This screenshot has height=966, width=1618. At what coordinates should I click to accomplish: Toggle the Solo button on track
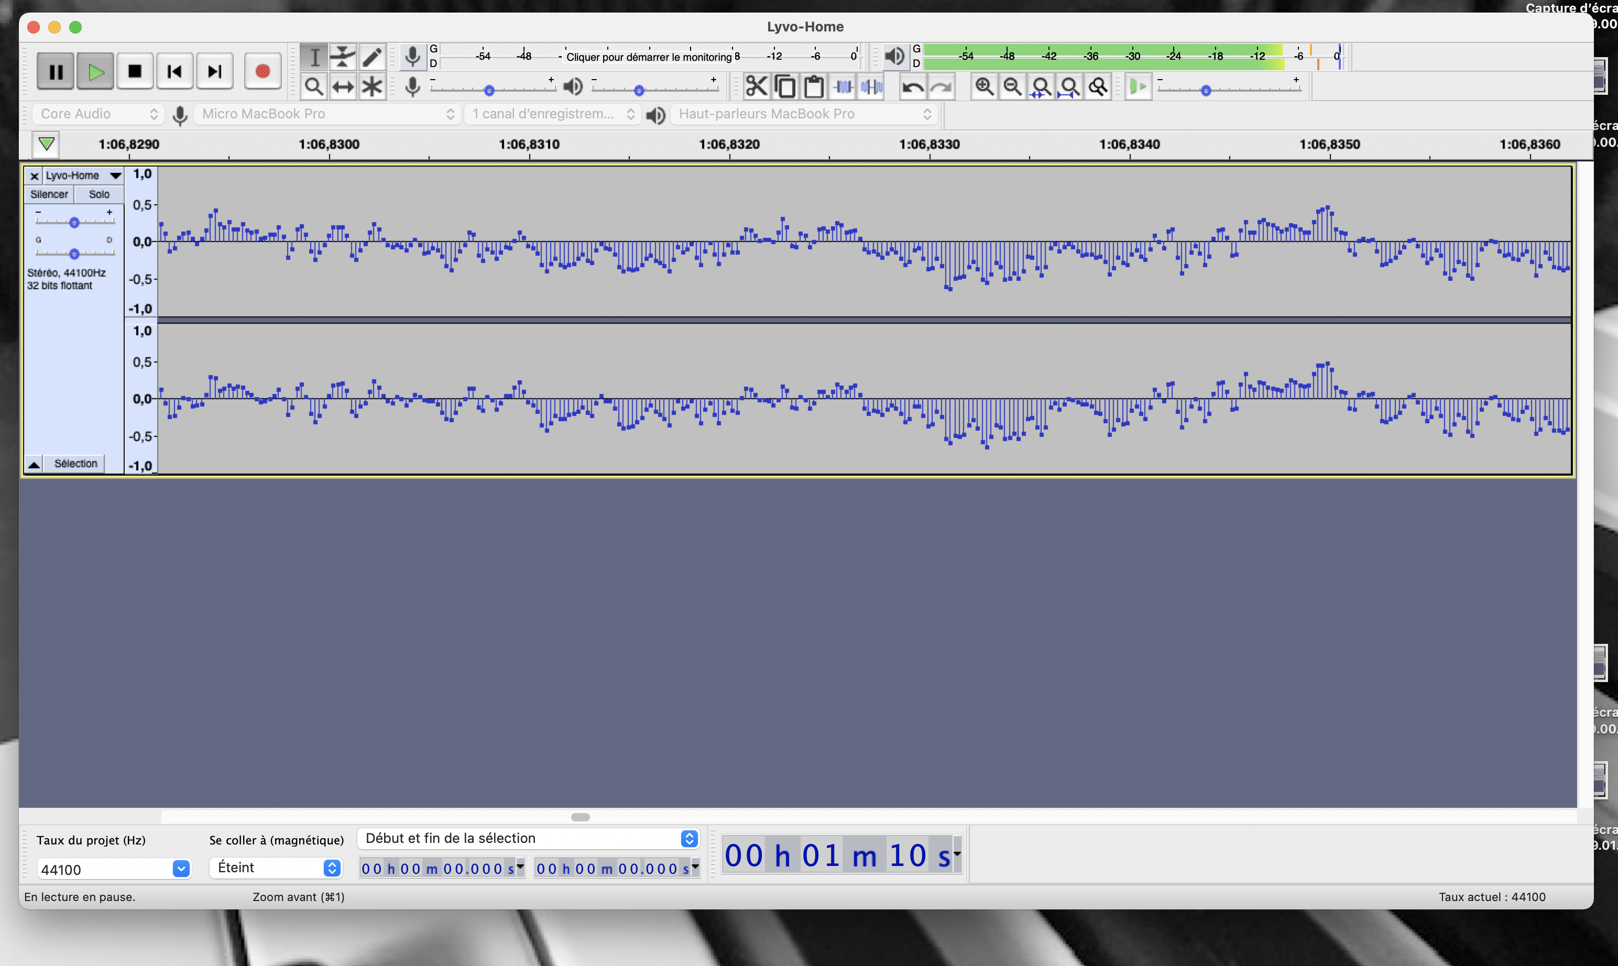99,194
